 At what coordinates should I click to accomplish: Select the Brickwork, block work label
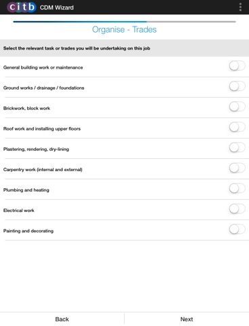[x=26, y=108]
